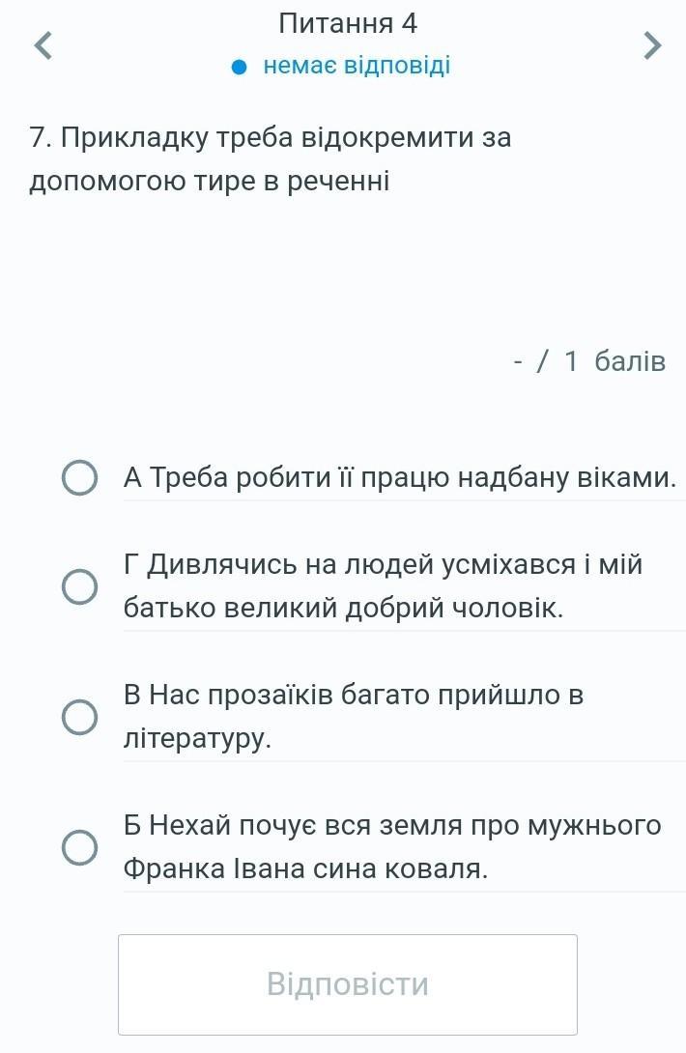The width and height of the screenshot is (686, 1053).
Task: Select radio button for answer Г
Action: tap(79, 586)
